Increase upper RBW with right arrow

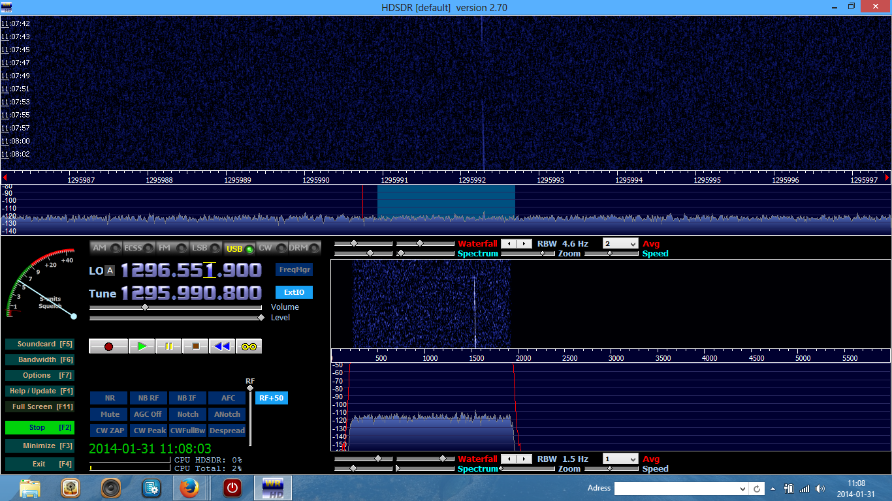coord(524,243)
